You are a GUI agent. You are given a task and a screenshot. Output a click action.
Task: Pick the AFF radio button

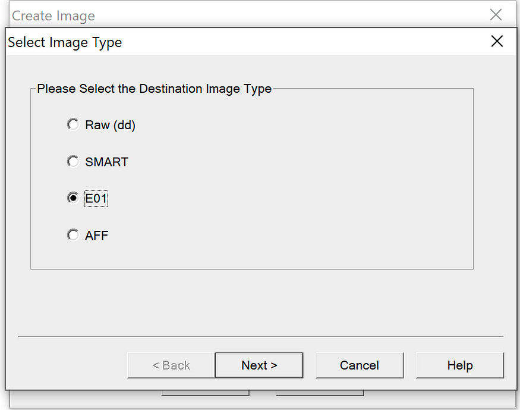tap(73, 235)
